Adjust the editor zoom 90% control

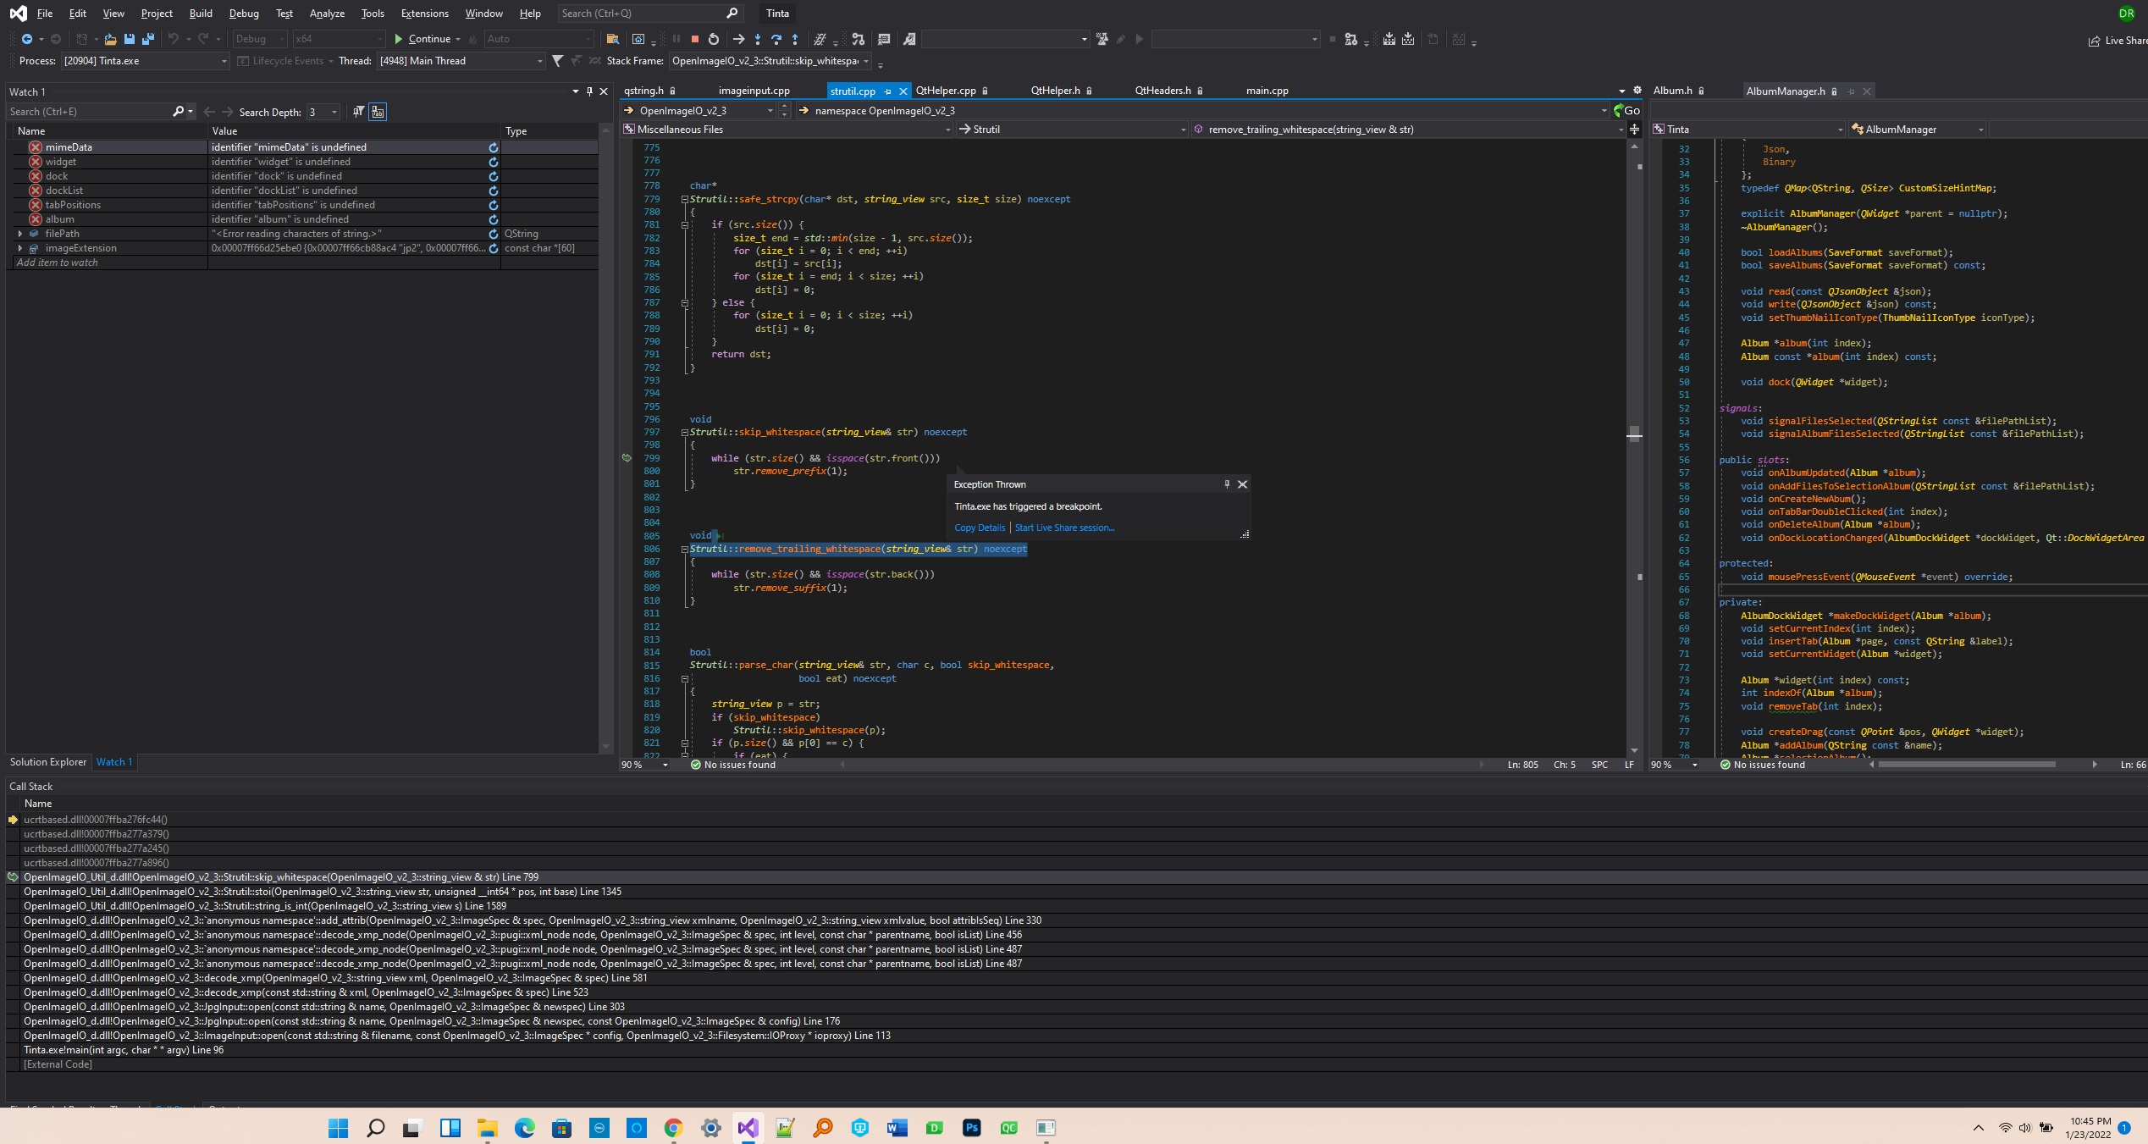639,765
